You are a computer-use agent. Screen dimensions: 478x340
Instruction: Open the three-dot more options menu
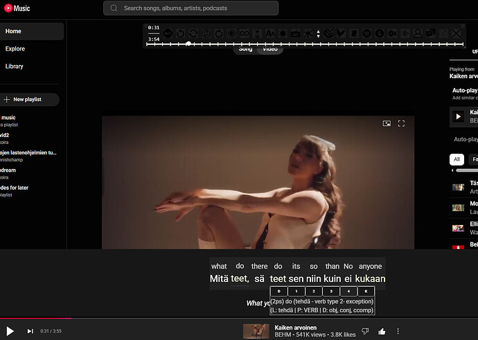click(398, 331)
